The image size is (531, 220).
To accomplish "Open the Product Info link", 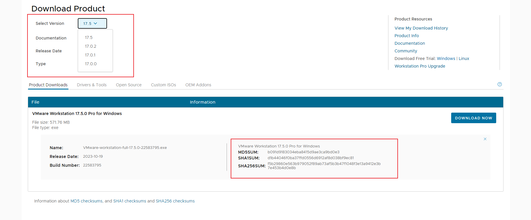I will [406, 36].
